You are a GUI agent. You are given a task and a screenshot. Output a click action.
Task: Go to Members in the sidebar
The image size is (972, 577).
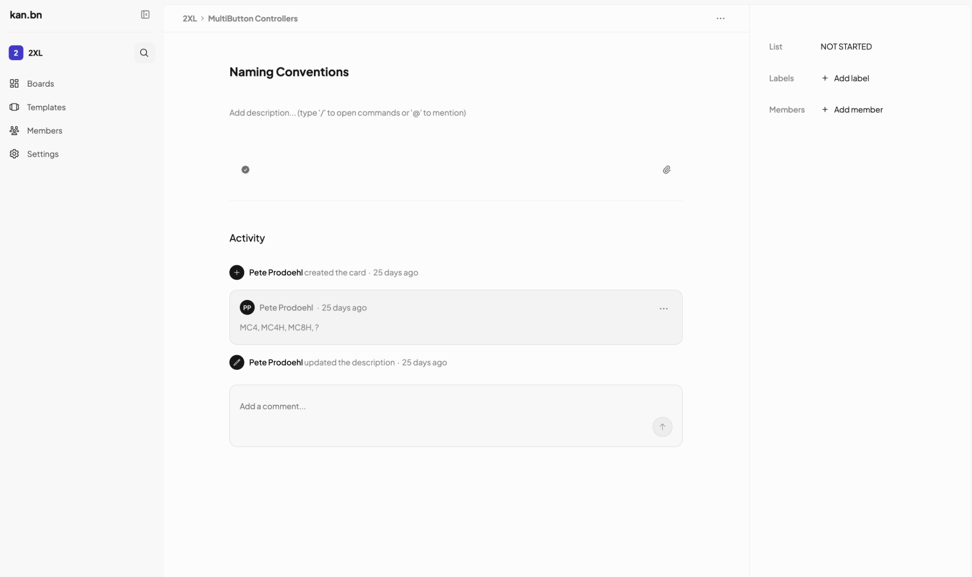[x=45, y=130]
